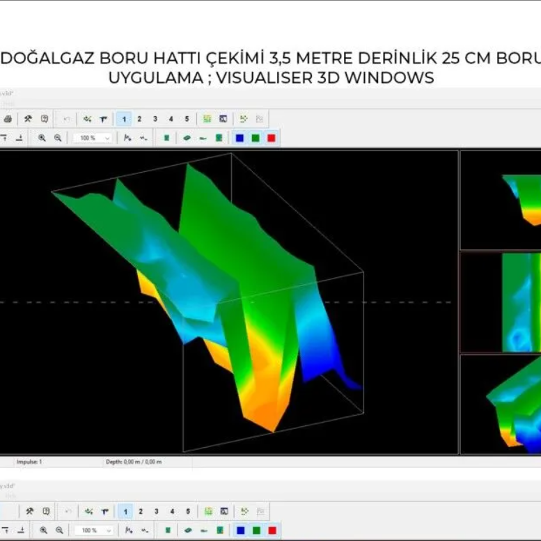541x541 pixels.
Task: Click the main 3D terrain view
Action: (x=229, y=302)
